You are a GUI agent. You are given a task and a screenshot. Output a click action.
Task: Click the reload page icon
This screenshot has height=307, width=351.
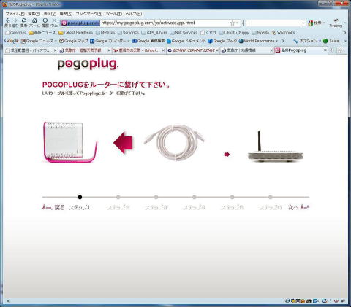pos(24,20)
